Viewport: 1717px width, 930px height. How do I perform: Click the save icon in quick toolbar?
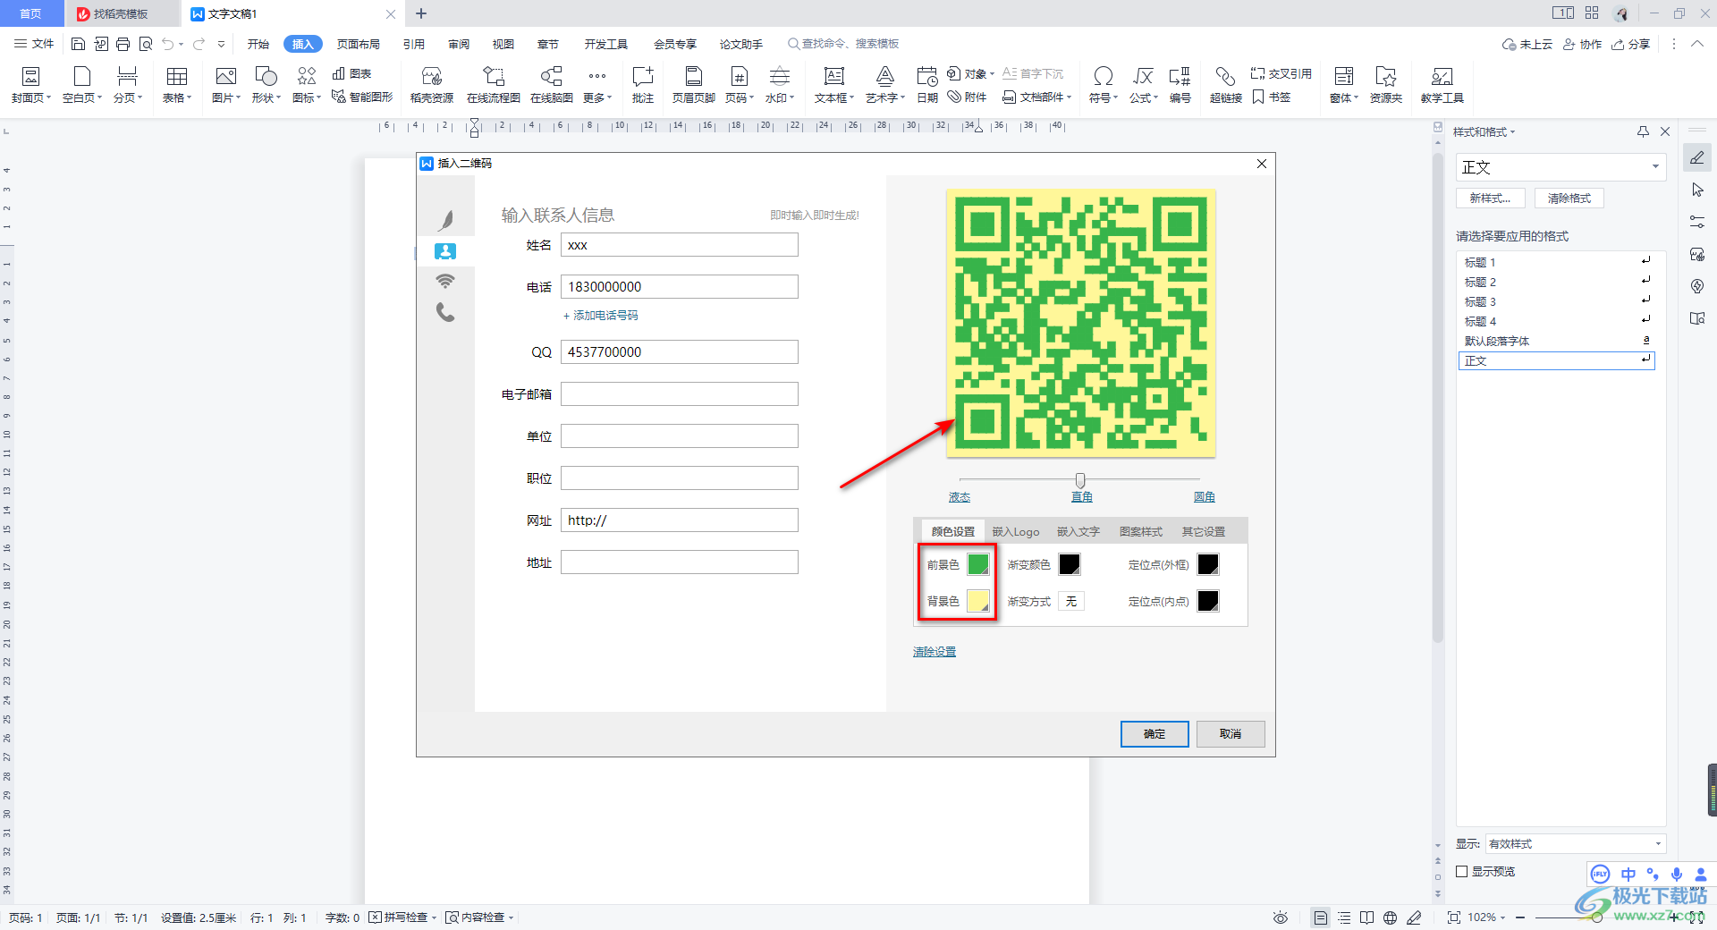78,44
